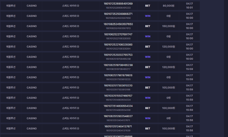
Task: Click the BET label in the 150,000원 row
Action: tap(148, 26)
